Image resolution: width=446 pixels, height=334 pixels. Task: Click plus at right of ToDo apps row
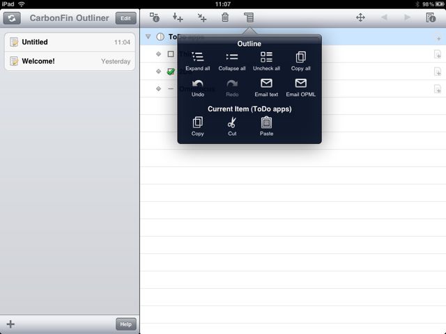438,38
